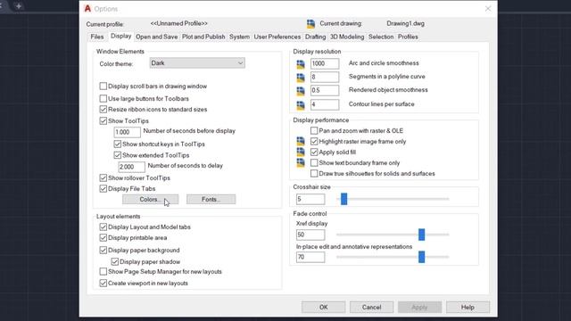Enable Show Page Setup Manager for new layouts
This screenshot has width=571, height=321.
point(103,271)
